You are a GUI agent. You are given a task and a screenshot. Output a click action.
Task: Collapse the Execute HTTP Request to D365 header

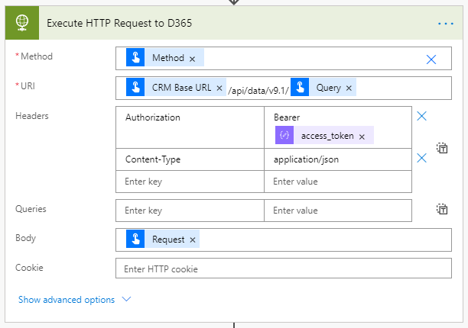coord(229,23)
